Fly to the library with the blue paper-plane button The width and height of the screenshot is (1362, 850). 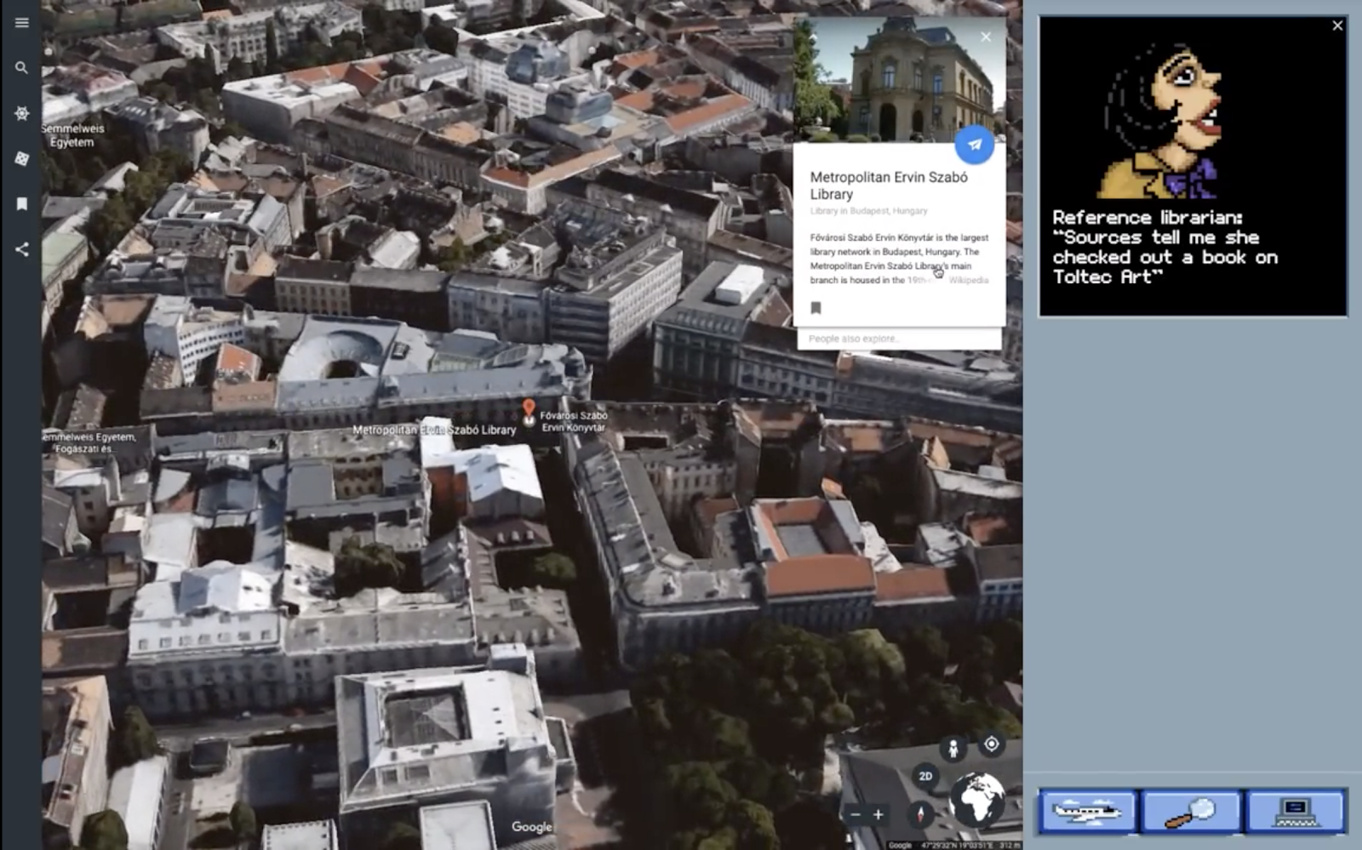click(974, 145)
